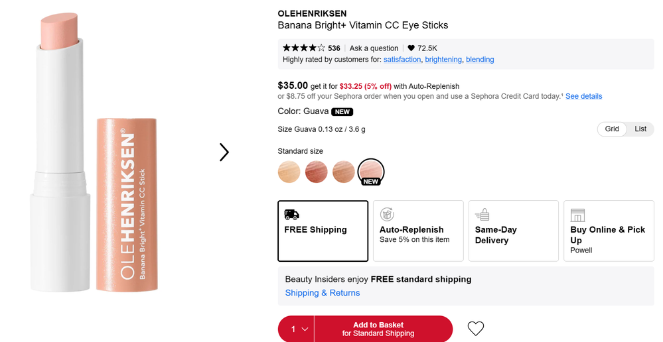Screen dimensions: 663x342
Task: Click the Same-Day Delivery bag icon
Action: coord(482,214)
